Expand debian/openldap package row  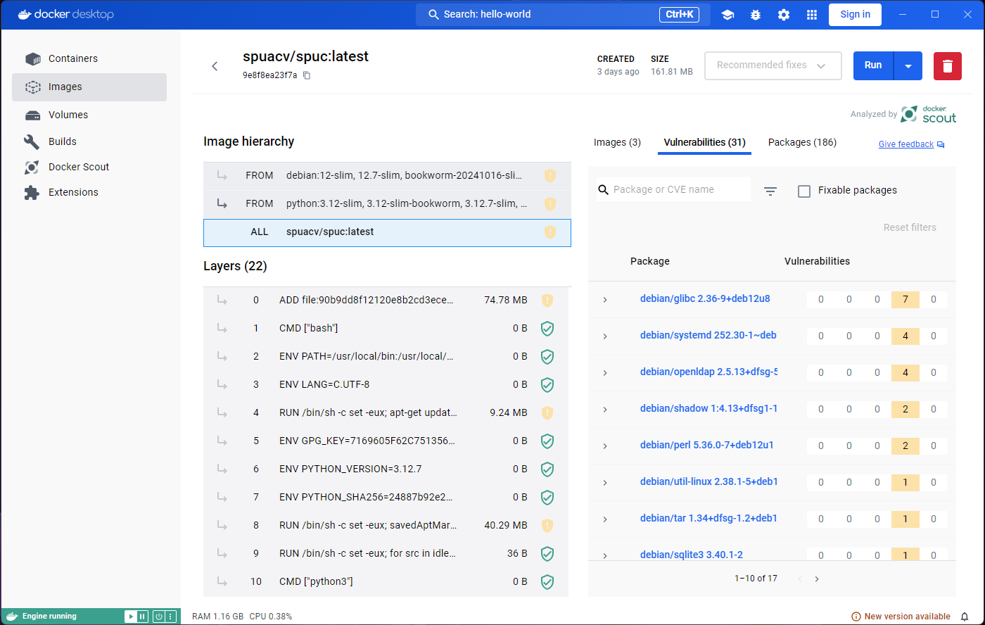[605, 373]
